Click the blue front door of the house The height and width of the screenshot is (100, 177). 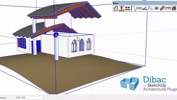coord(38,46)
